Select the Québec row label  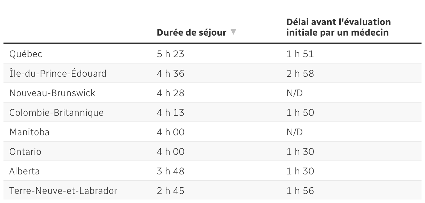[26, 54]
